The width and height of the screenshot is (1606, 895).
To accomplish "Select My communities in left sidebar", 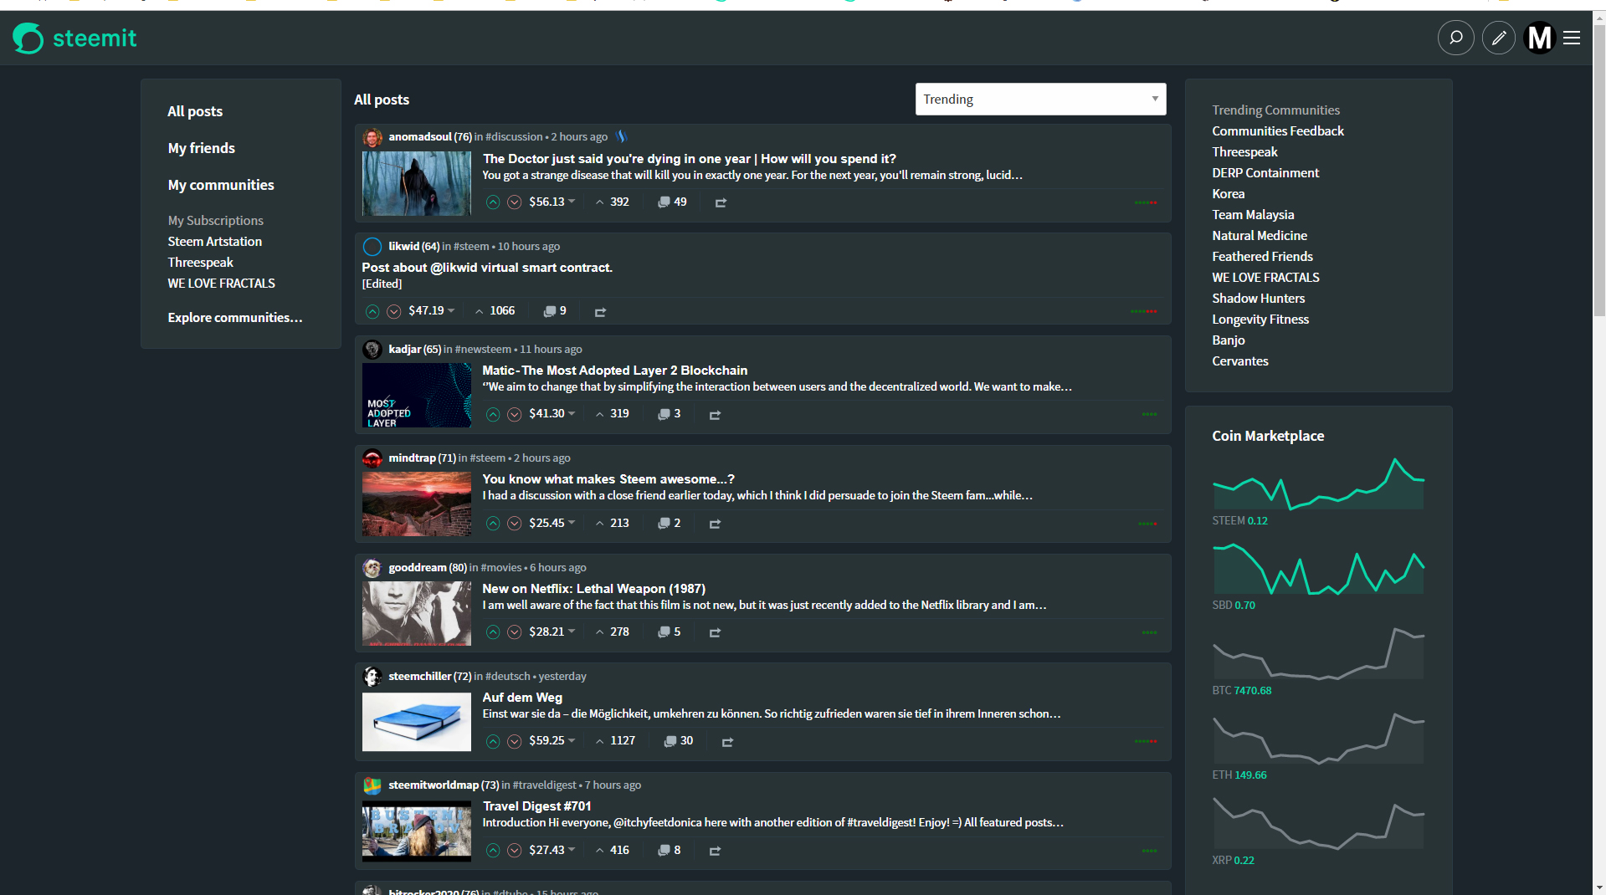I will point(221,185).
